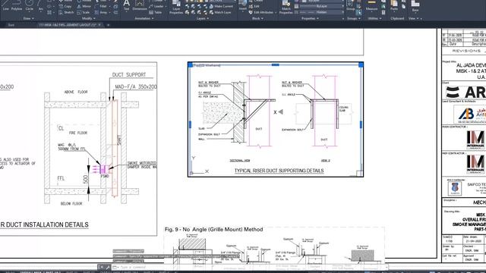Click the command line input field

248,267
